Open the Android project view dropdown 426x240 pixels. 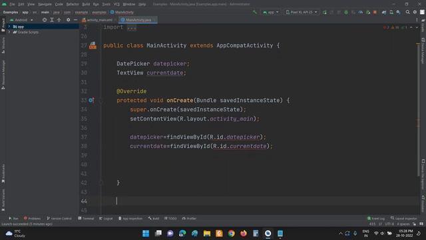[x=21, y=20]
